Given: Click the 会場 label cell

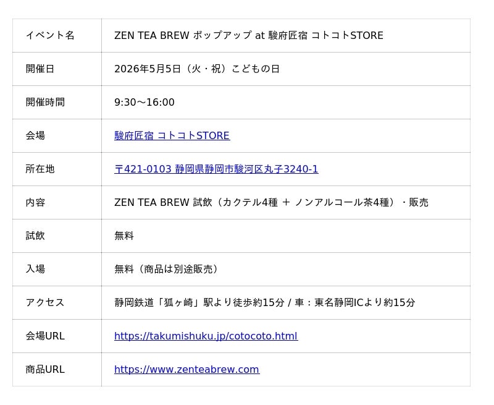Looking at the screenshot, I should tap(57, 135).
